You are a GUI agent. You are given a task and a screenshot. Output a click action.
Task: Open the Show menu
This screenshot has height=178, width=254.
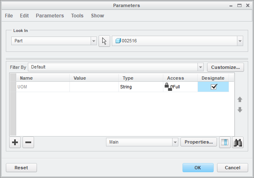point(97,16)
